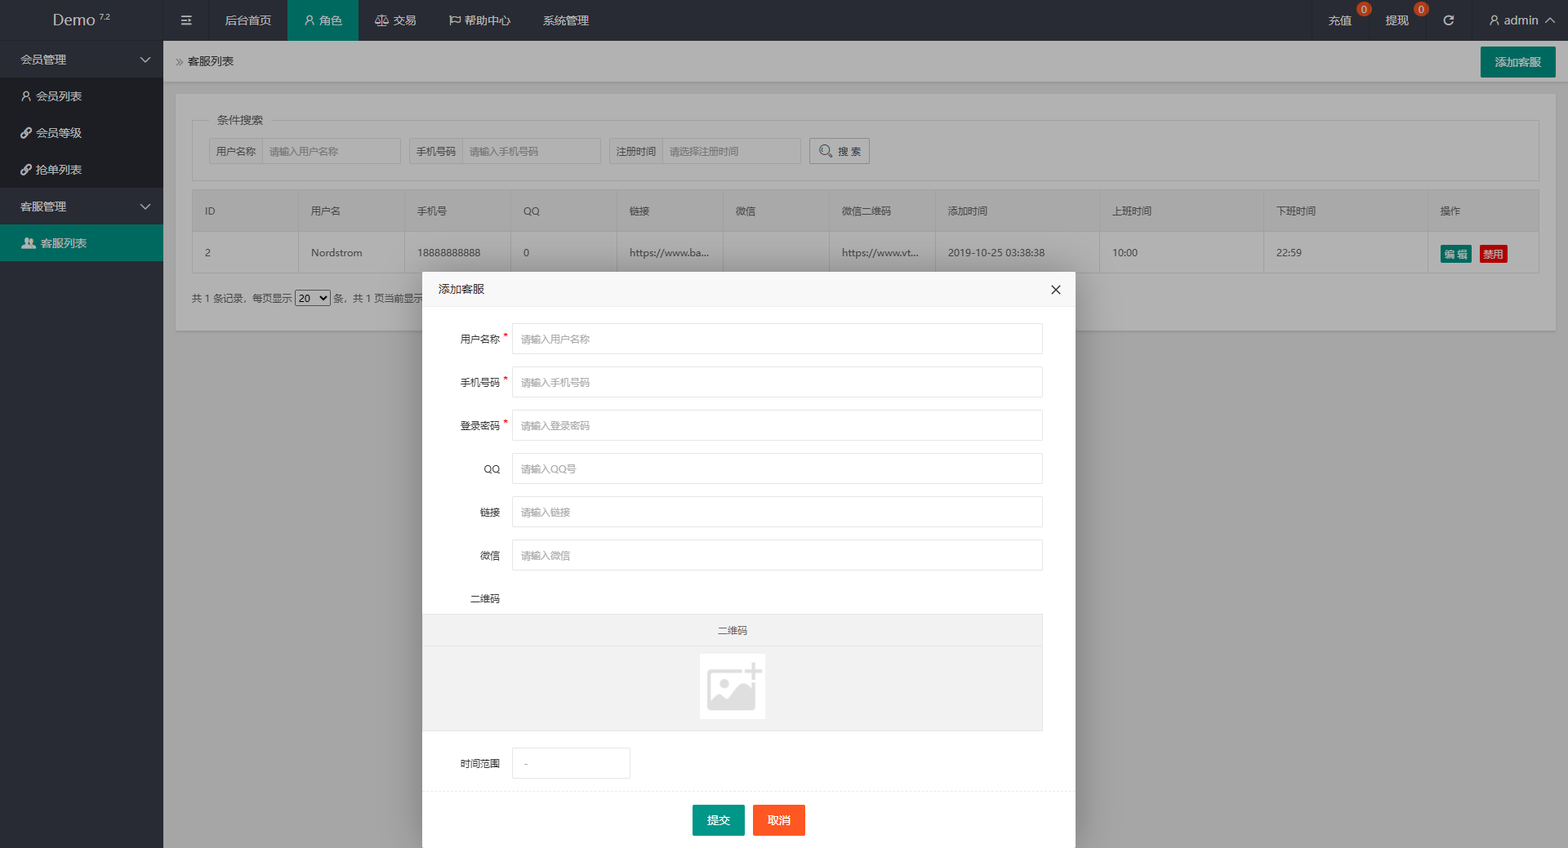The height and width of the screenshot is (848, 1568).
Task: Collapse the 会员管理 sidebar group
Action: [82, 60]
